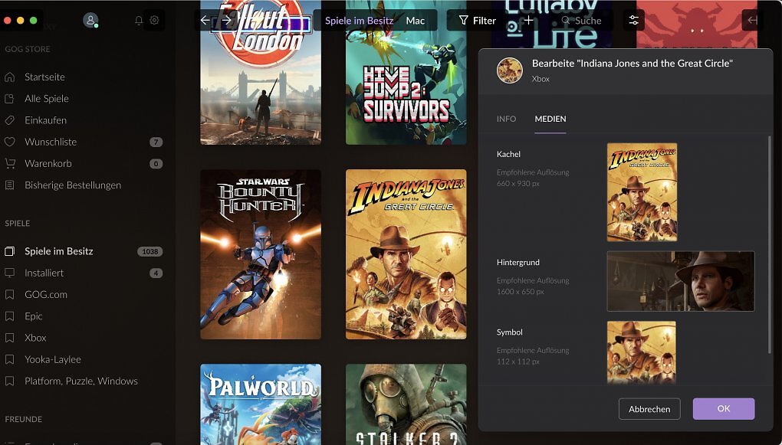Confirm with the OK button

point(724,409)
